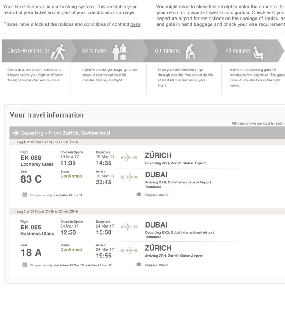
Task: Click the Departing arrow icon in header
Action: point(16,133)
